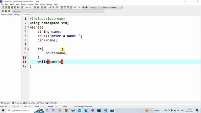Viewport: 201px width, 113px height.
Task: Open Find with the magnifier toolbar icon
Action: click(x=35, y=8)
